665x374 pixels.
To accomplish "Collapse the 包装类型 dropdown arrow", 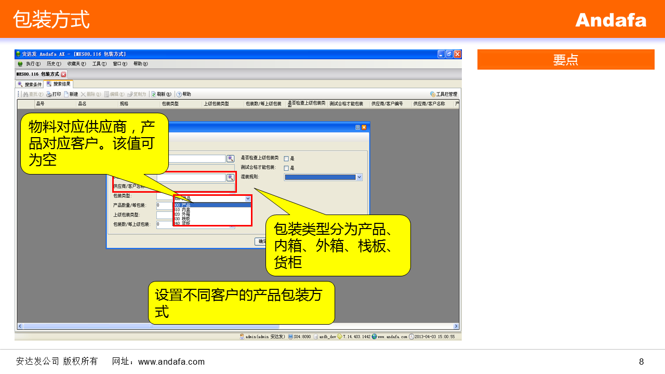I will tap(248, 198).
